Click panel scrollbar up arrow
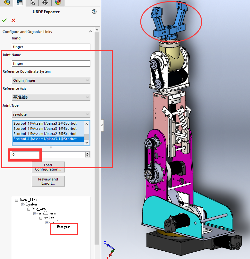The image size is (250, 259). [97, 30]
